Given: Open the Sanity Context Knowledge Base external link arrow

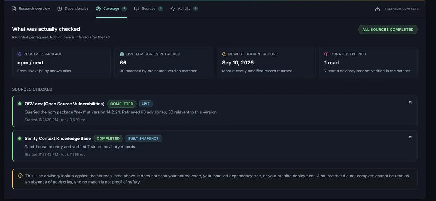Looking at the screenshot, I should click(410, 137).
